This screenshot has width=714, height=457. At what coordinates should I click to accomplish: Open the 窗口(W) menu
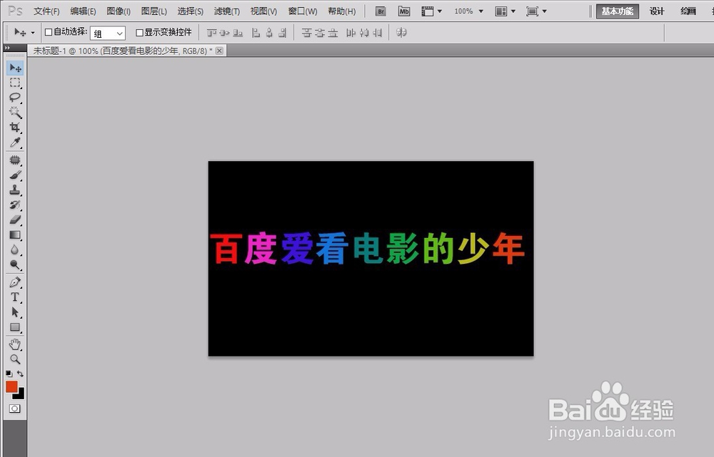303,11
